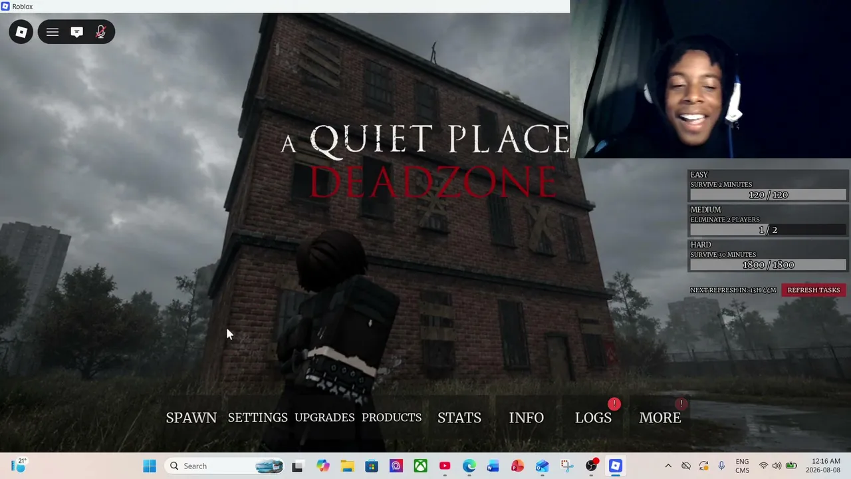Click the OneDrive offline cloud tray icon
The height and width of the screenshot is (479, 851).
point(686,466)
